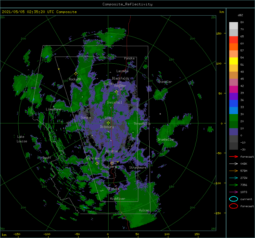Click the cyan current ellipse icon
This screenshot has height=238, width=255.
[233, 199]
